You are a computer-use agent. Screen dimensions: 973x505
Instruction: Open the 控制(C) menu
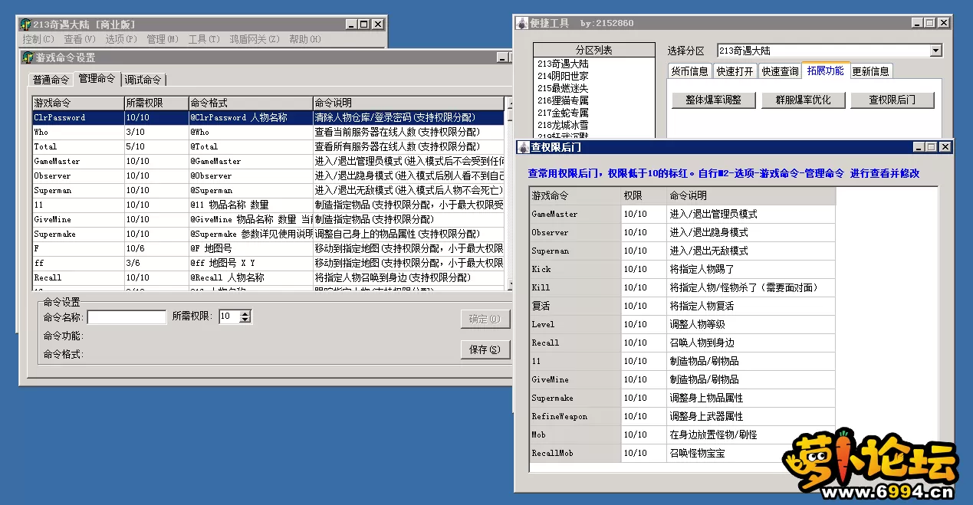click(38, 39)
